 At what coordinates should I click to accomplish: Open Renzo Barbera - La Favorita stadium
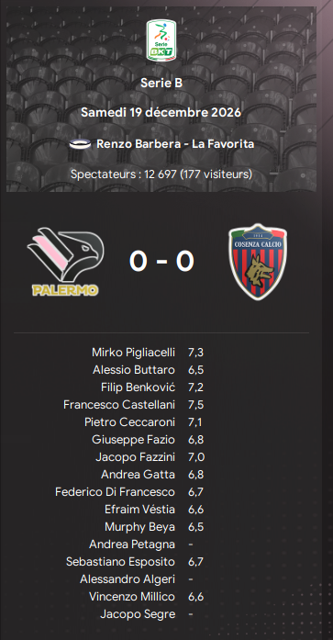point(175,144)
